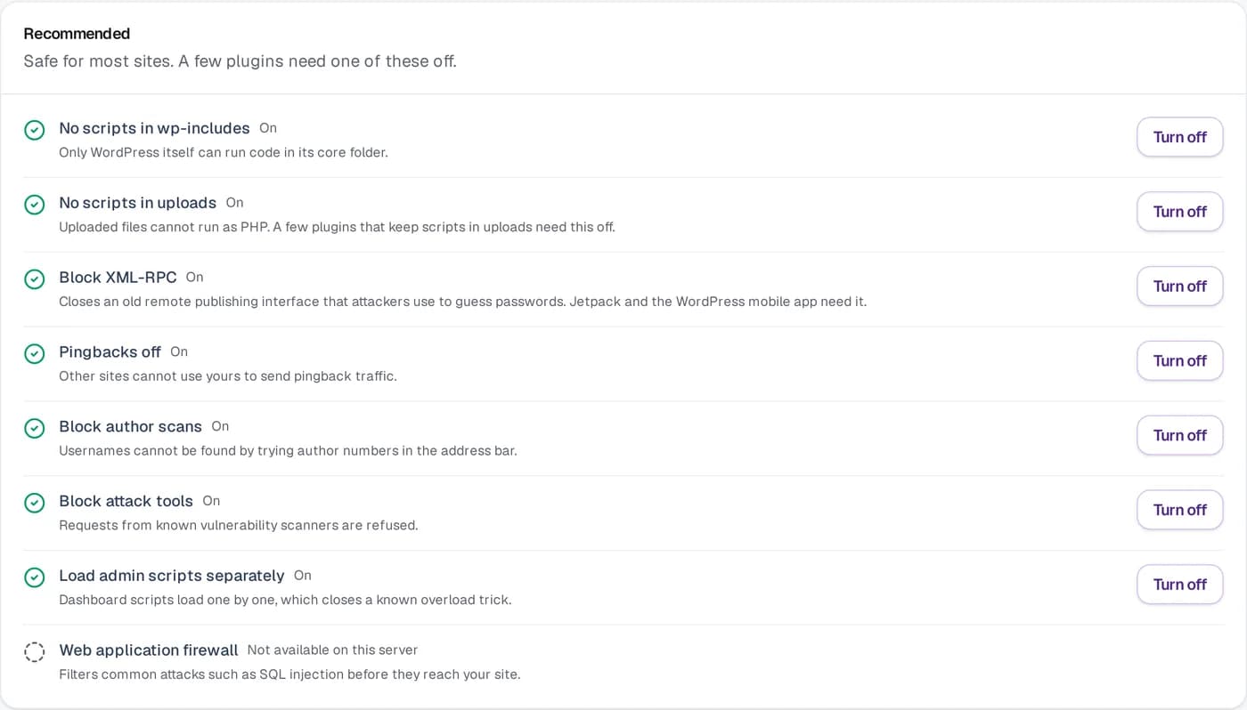Turn off Load admin scripts separately
1247x710 pixels.
point(1179,585)
